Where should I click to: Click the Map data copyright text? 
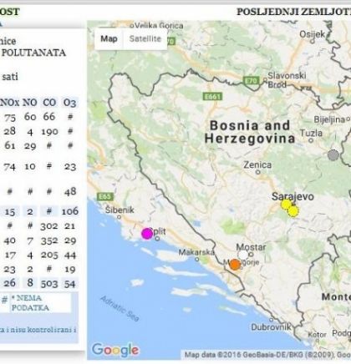[x=267, y=355]
